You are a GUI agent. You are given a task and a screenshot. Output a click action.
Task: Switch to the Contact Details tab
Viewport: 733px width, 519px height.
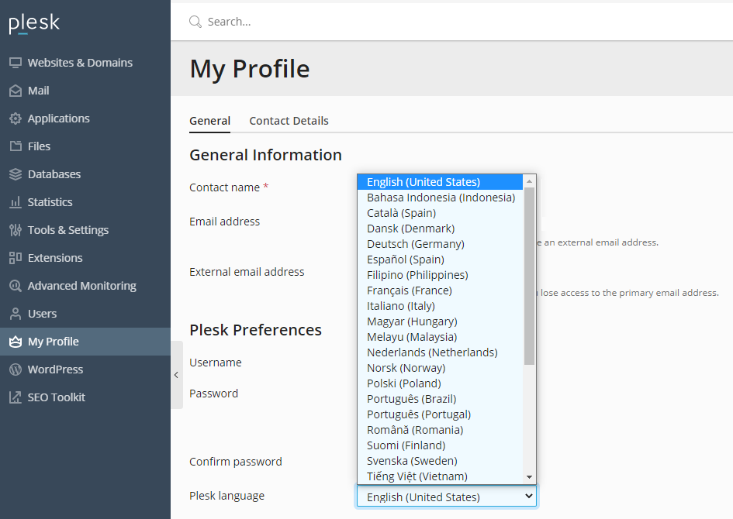click(x=289, y=121)
